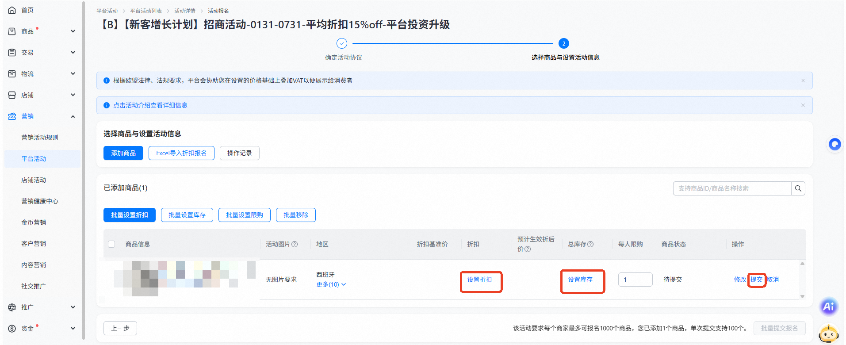Image resolution: width=846 pixels, height=345 pixels.
Task: Click the 首页 home icon
Action: point(12,10)
